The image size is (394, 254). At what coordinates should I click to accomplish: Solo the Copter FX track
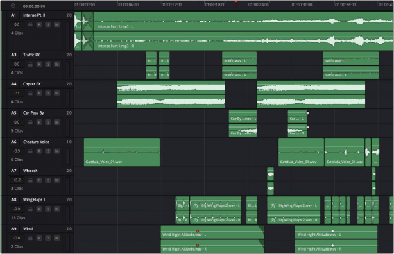(x=48, y=93)
